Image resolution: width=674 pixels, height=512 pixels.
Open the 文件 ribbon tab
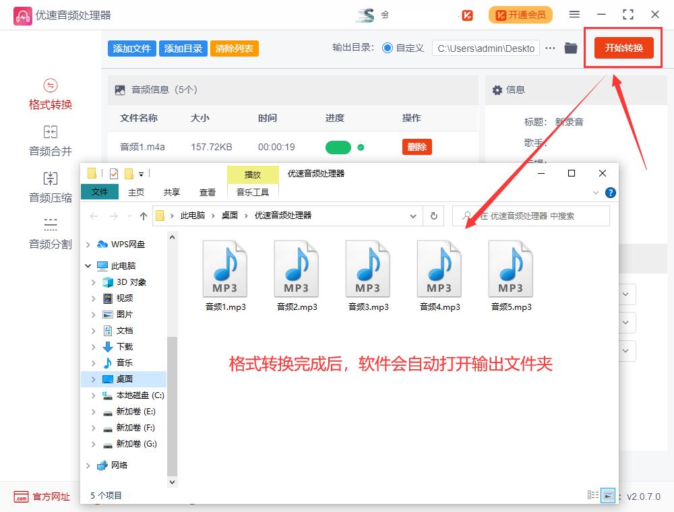click(x=100, y=192)
